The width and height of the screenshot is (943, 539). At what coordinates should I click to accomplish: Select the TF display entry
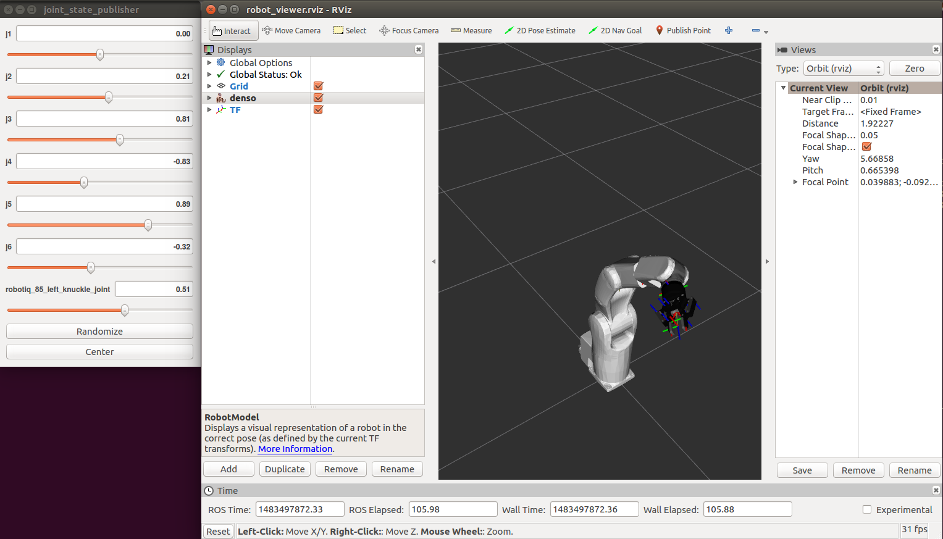coord(235,110)
